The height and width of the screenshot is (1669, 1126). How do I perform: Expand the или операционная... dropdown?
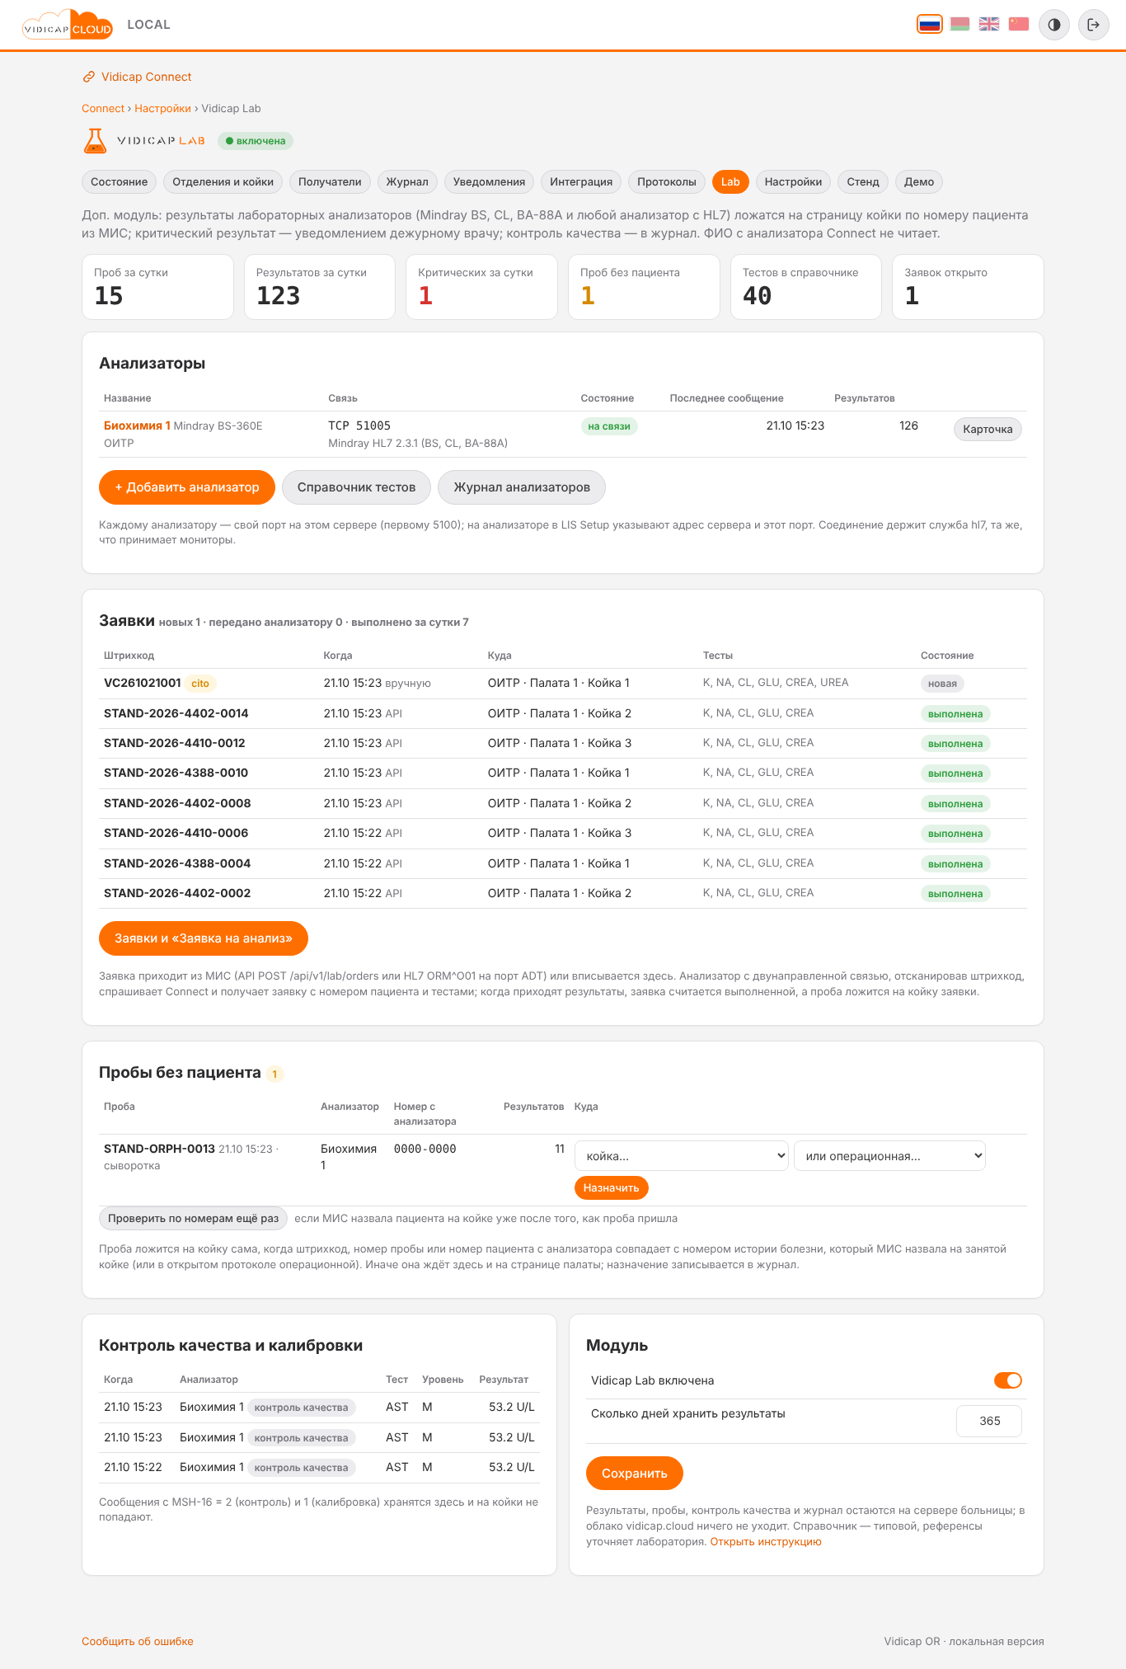click(889, 1156)
